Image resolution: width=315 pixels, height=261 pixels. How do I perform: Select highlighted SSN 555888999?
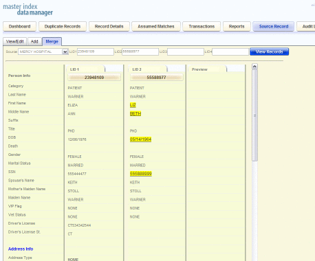(x=141, y=174)
